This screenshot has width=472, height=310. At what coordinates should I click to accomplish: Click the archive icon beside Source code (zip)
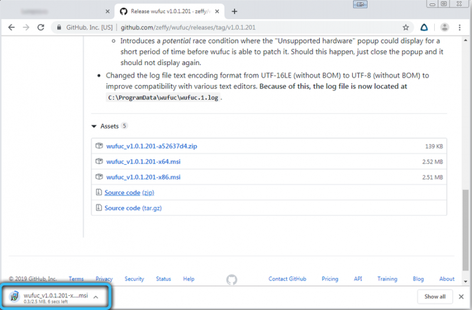(99, 192)
